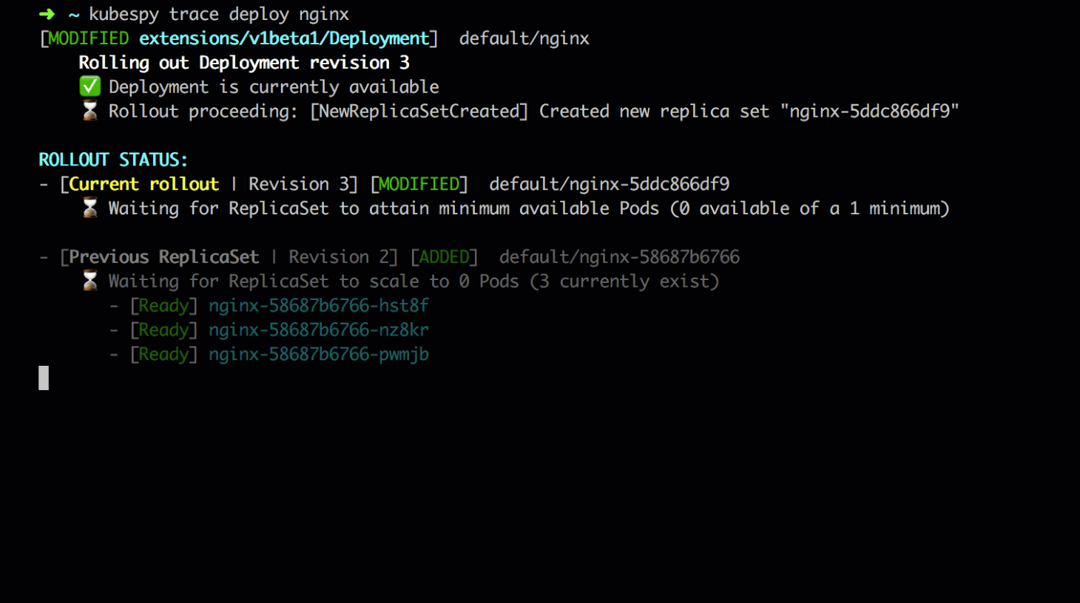1080x603 pixels.
Task: Click the green arrow prompt symbol
Action: (x=47, y=14)
